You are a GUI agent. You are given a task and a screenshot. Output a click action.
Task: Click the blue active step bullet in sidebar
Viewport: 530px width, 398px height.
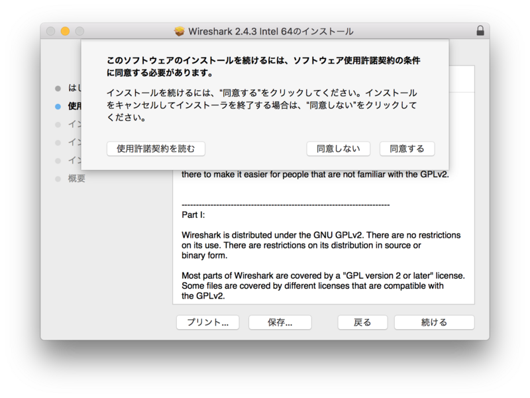tap(58, 107)
